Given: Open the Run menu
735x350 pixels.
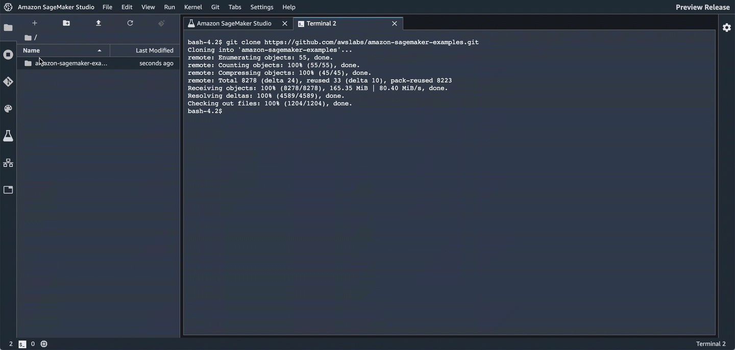Looking at the screenshot, I should point(169,7).
